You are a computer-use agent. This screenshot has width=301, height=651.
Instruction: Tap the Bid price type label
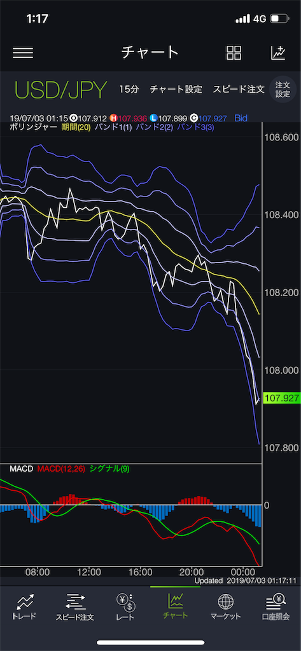241,118
